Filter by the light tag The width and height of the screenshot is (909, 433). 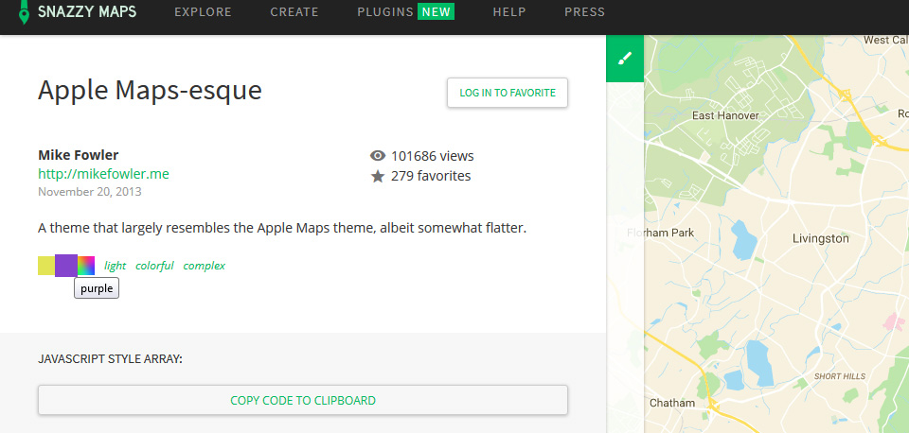(x=115, y=266)
